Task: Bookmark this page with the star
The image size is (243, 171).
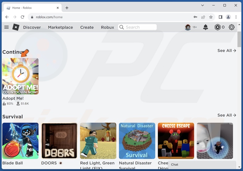Action: [211, 17]
